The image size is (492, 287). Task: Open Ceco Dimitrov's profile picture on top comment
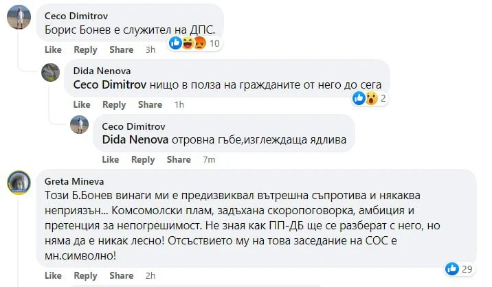[17, 17]
